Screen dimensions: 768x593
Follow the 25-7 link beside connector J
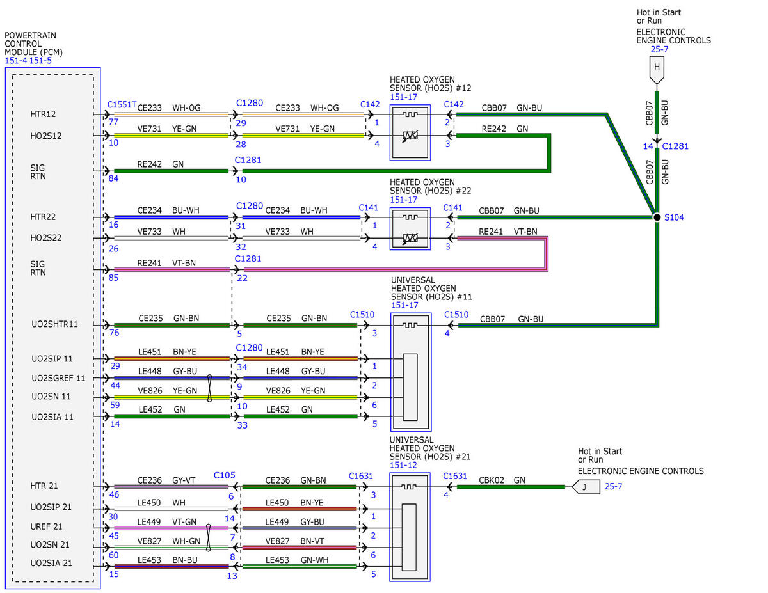(x=614, y=487)
